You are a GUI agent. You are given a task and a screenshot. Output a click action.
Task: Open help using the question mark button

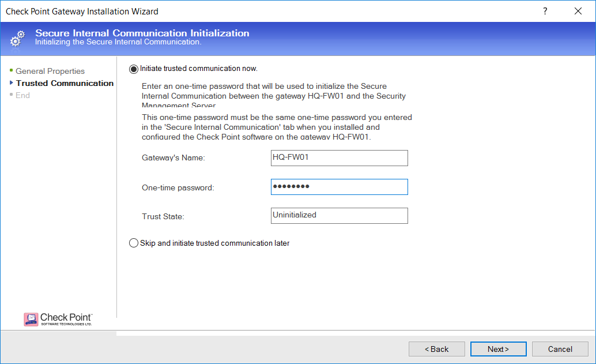pos(545,11)
